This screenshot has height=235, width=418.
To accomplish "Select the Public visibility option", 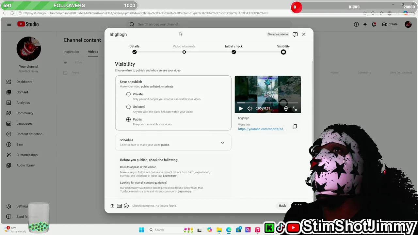I will tap(128, 119).
